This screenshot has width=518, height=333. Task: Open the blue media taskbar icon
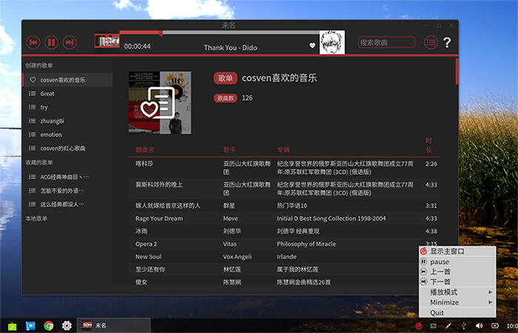point(30,326)
